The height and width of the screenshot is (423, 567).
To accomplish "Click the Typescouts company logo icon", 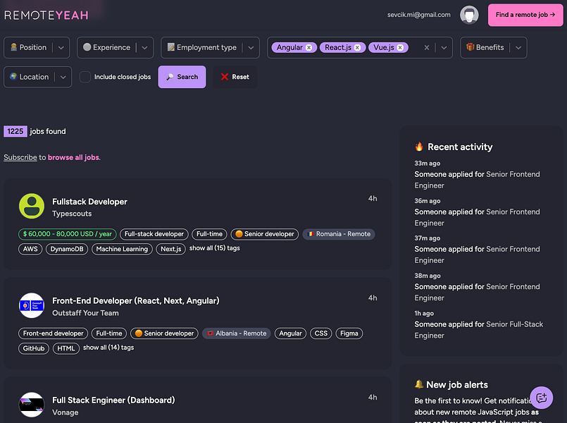I will [x=31, y=206].
